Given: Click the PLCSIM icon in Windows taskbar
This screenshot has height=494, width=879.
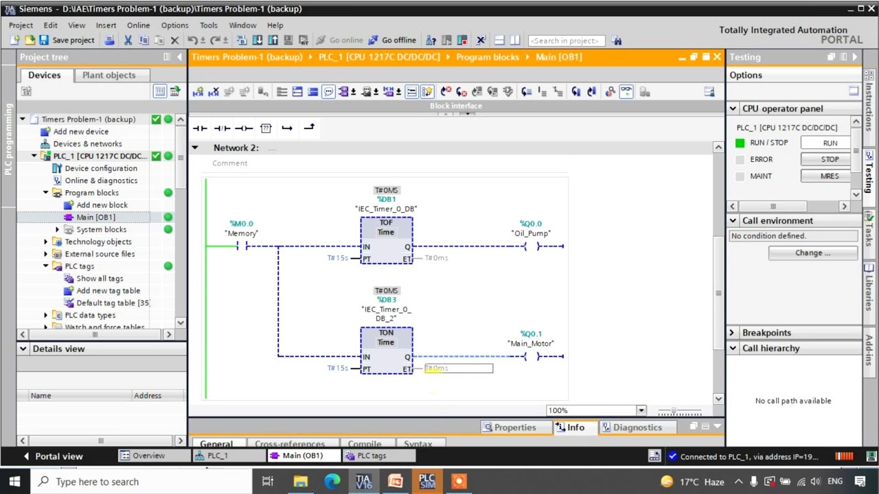Looking at the screenshot, I should [x=426, y=481].
